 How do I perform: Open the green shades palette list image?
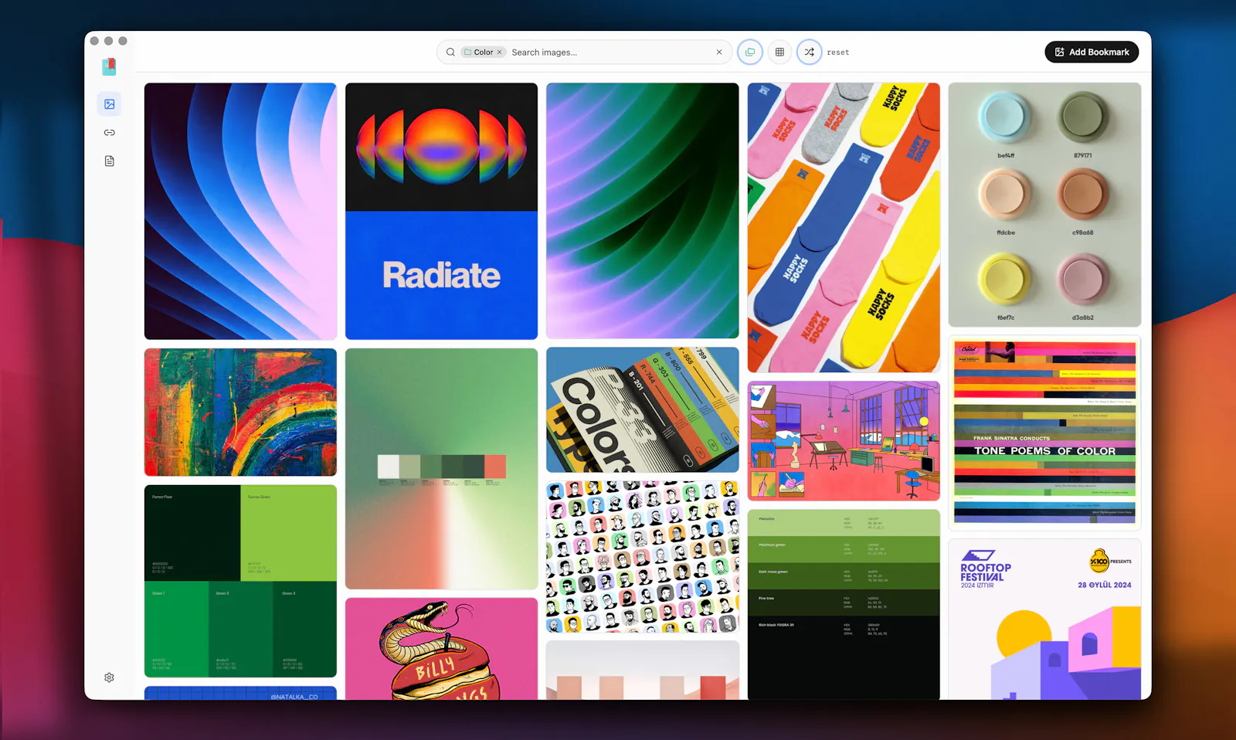coord(844,604)
